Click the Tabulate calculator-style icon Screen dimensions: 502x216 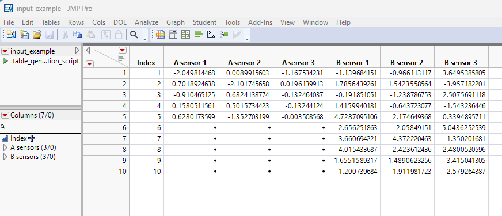point(173,35)
